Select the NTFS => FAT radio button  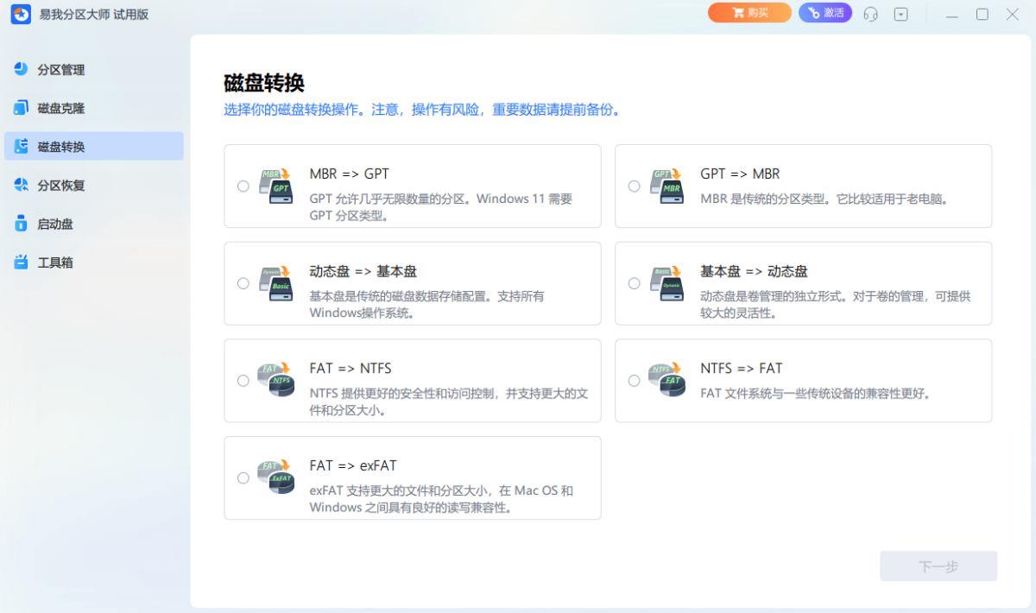point(634,381)
